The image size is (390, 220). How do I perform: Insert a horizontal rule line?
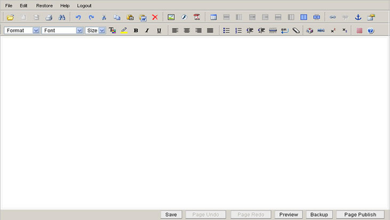273,30
